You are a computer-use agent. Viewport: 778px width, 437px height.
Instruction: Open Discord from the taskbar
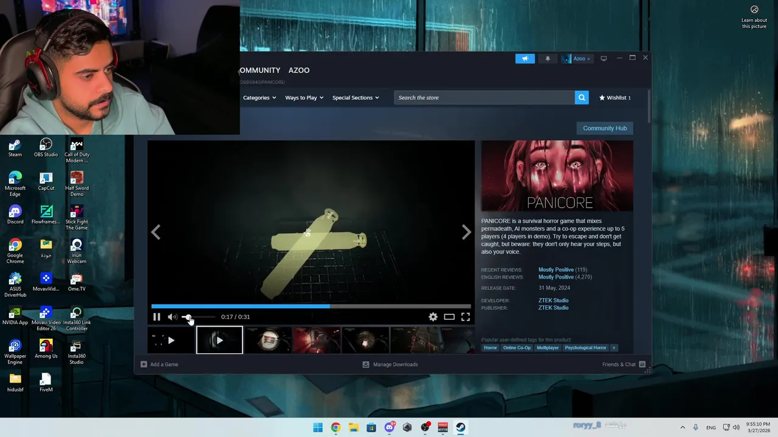point(390,427)
